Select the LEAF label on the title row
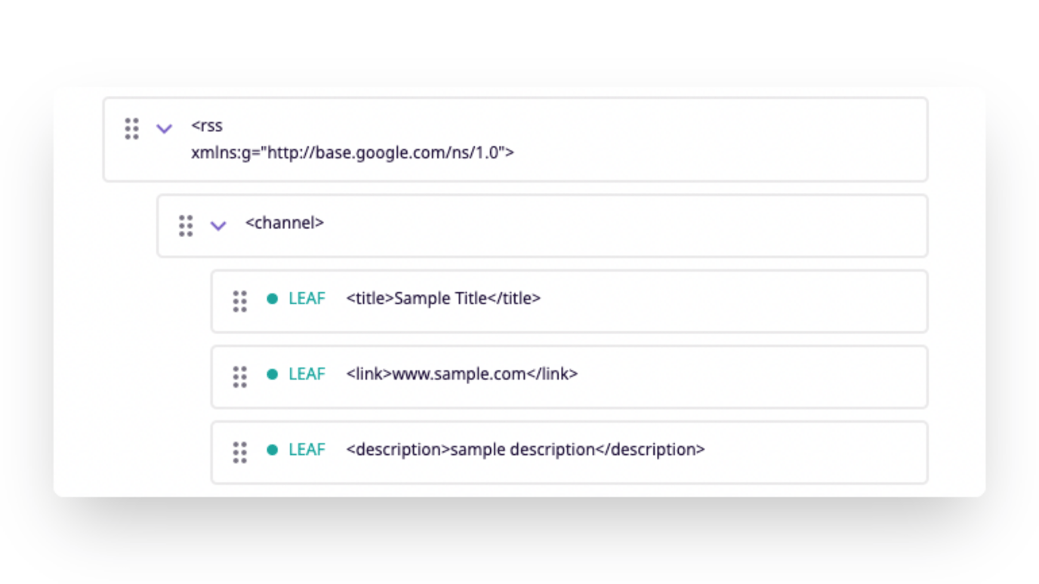The image size is (1039, 584). pyautogui.click(x=306, y=299)
